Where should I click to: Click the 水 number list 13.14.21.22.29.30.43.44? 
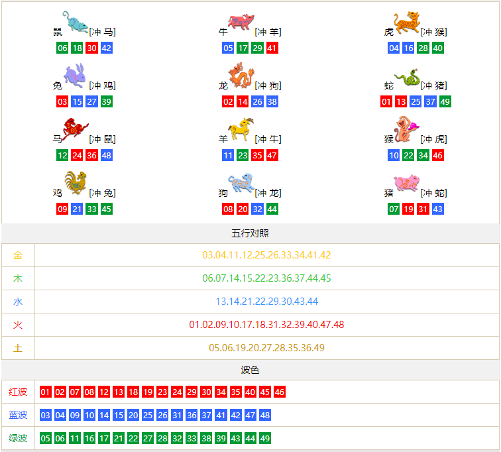tap(266, 302)
